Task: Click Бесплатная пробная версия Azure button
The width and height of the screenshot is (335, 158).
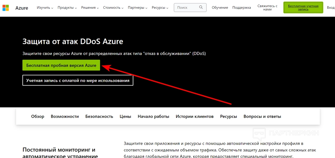Action: [x=61, y=65]
